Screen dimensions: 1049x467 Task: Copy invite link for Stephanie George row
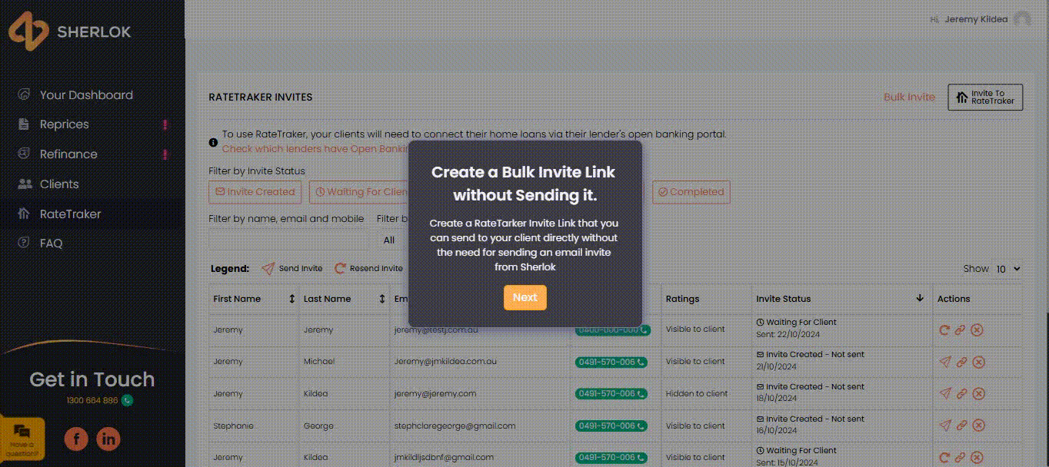(961, 426)
